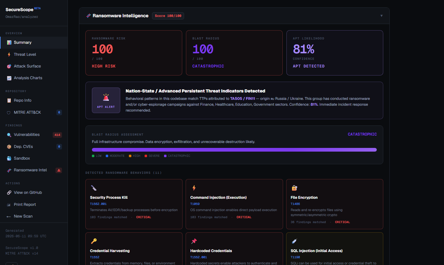Click the Command Injection (Execution) title
444x265 pixels.
pyautogui.click(x=219, y=198)
